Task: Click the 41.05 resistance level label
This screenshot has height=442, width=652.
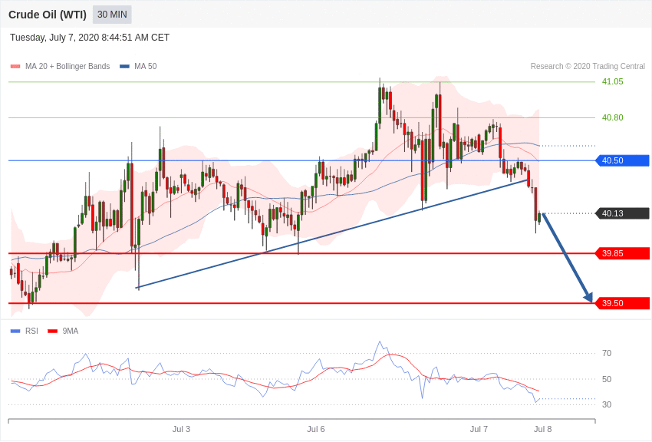Action: pyautogui.click(x=613, y=81)
